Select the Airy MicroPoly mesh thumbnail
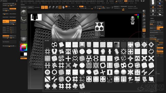The image size is (166, 93). 54,45
